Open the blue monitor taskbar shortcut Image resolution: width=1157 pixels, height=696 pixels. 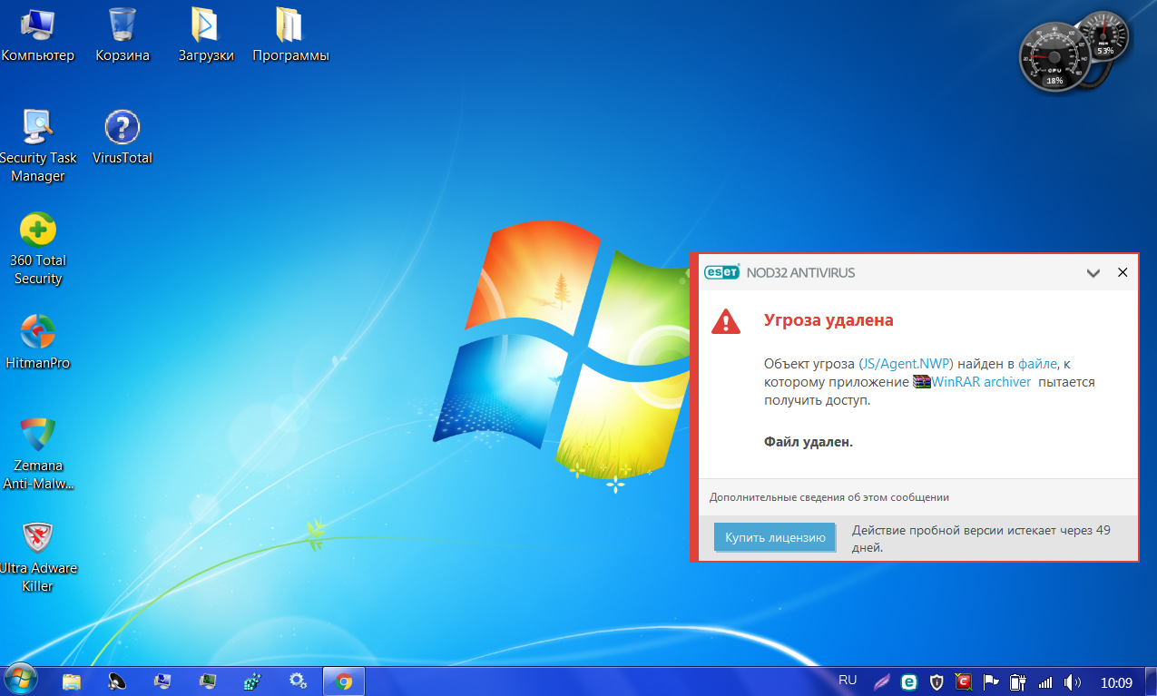(x=162, y=681)
